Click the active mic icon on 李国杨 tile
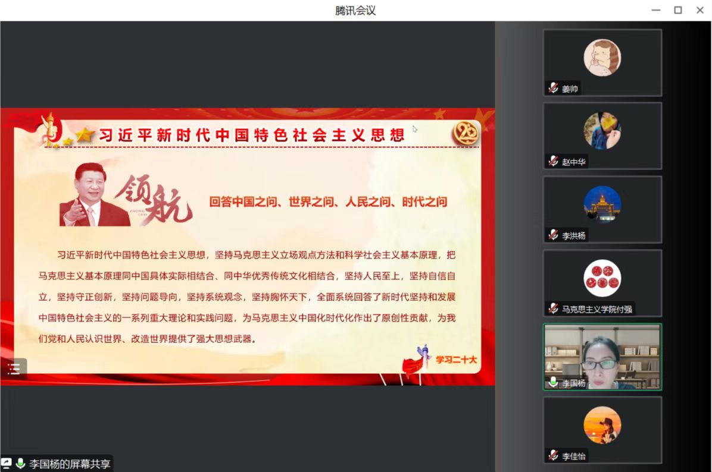 tap(554, 382)
